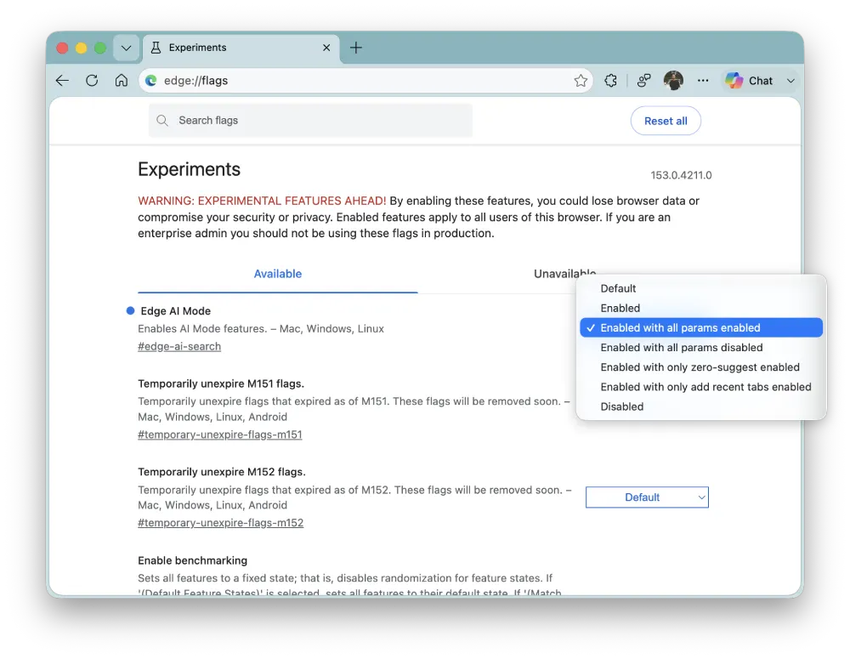The height and width of the screenshot is (659, 850).
Task: Click the Edge AI Mode flag title
Action: (x=176, y=311)
